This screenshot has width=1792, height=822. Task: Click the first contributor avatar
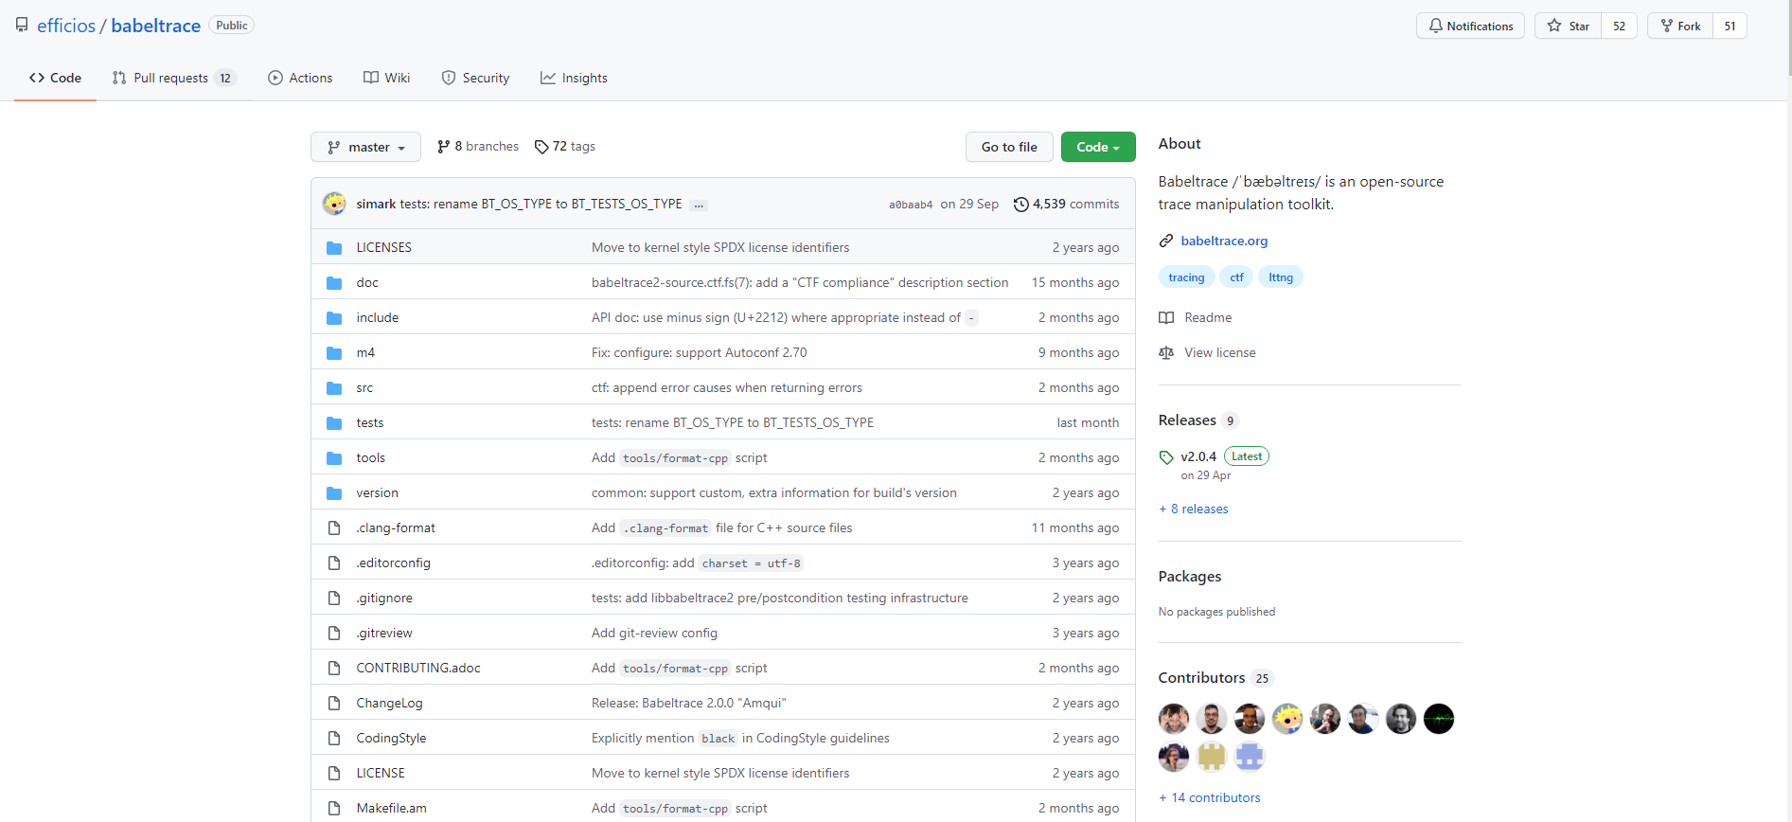coord(1174,719)
